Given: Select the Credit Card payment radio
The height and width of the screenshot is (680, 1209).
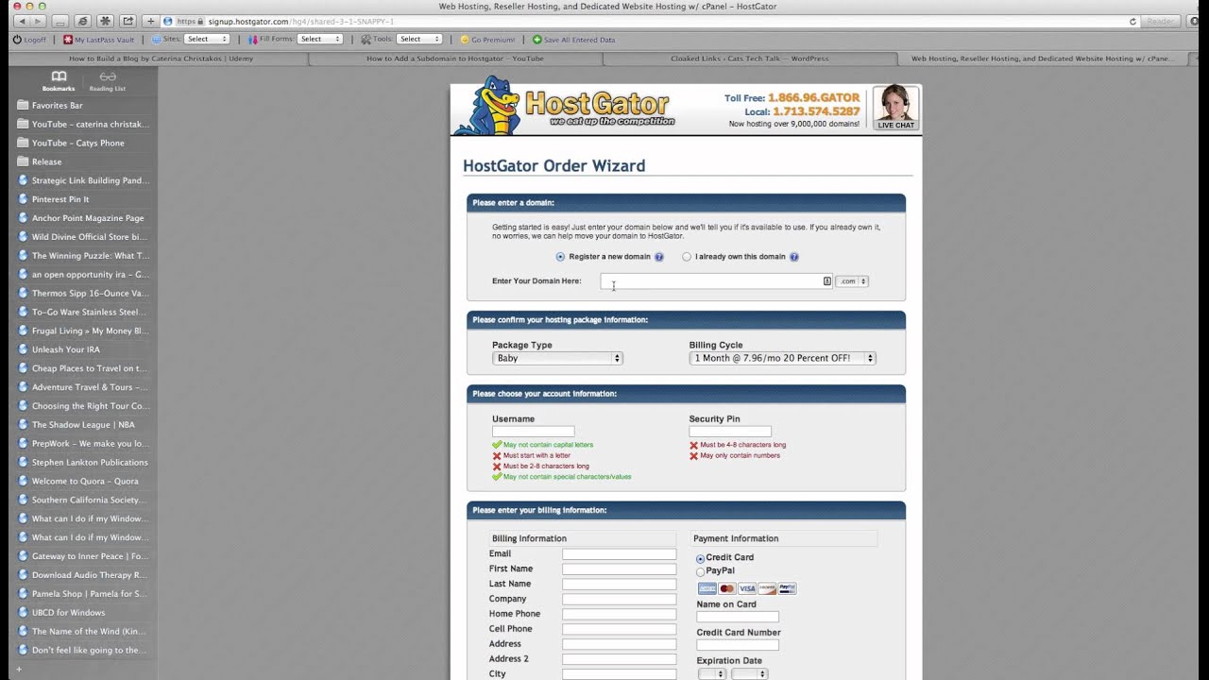Looking at the screenshot, I should click(x=701, y=559).
